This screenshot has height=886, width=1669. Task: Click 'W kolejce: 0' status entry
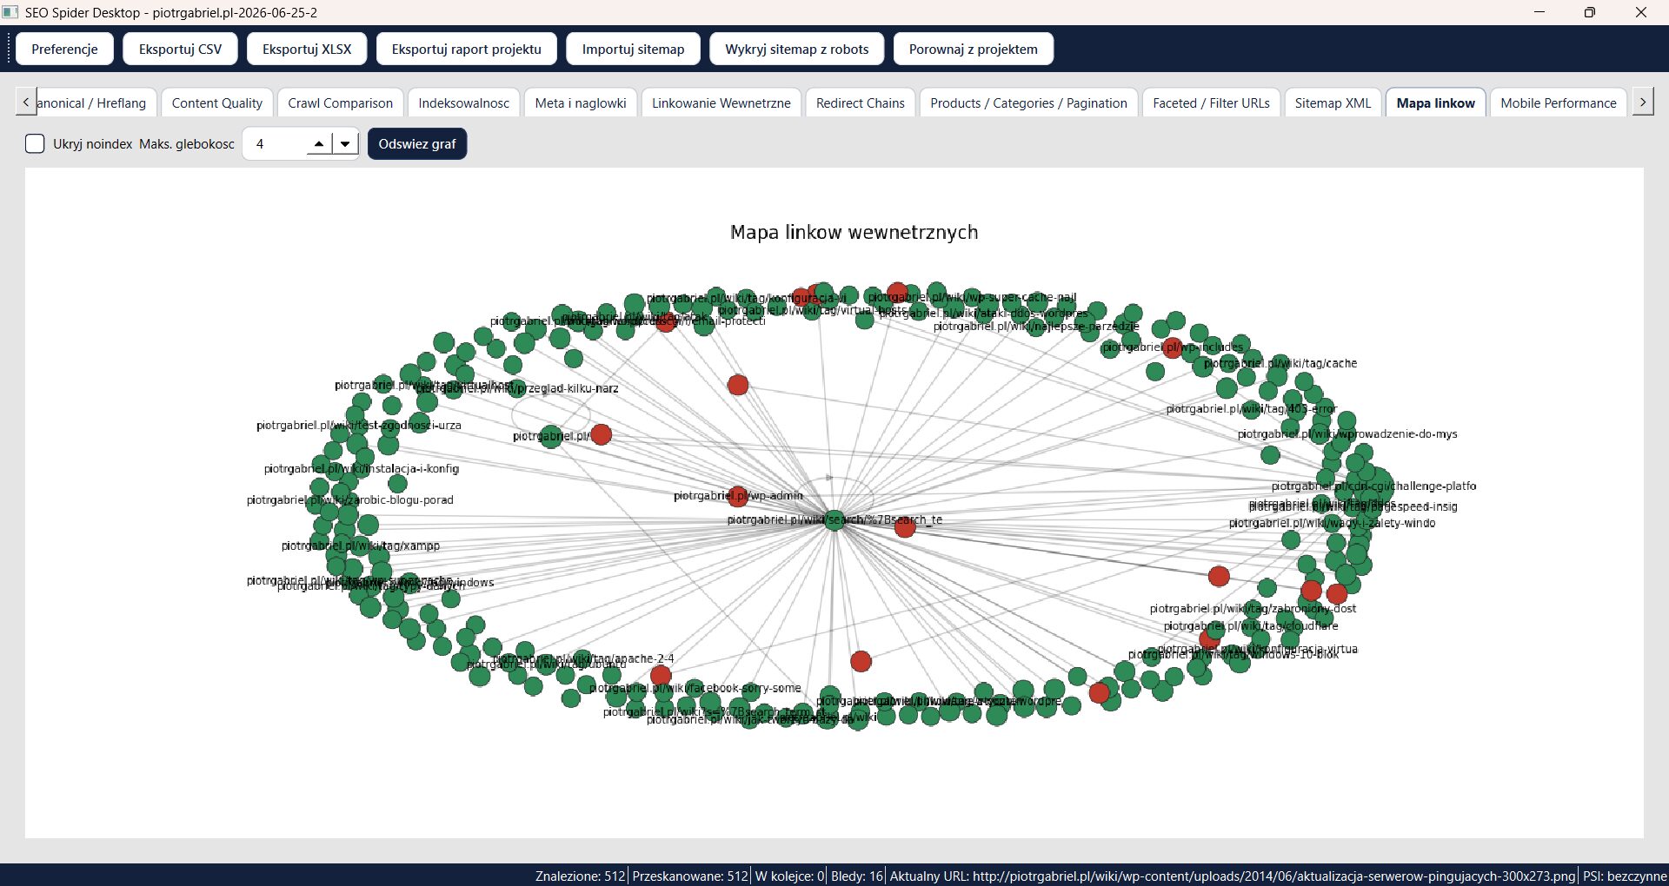click(789, 876)
